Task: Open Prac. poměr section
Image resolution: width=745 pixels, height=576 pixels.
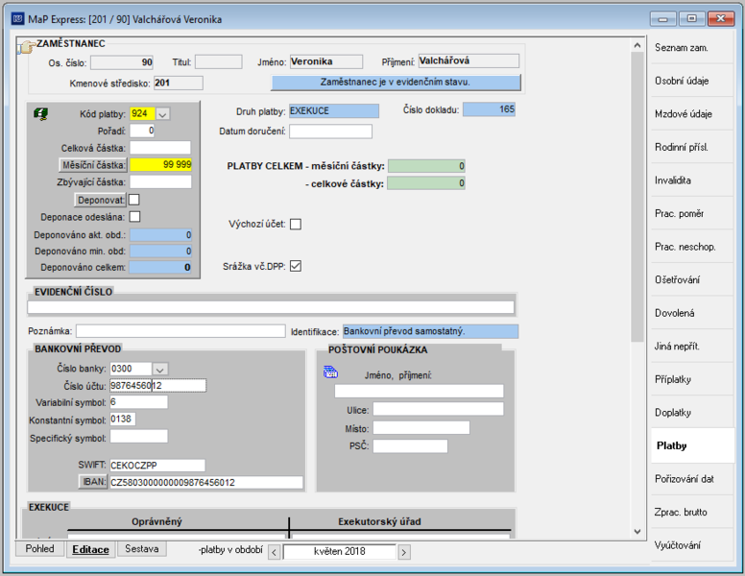Action: (692, 213)
